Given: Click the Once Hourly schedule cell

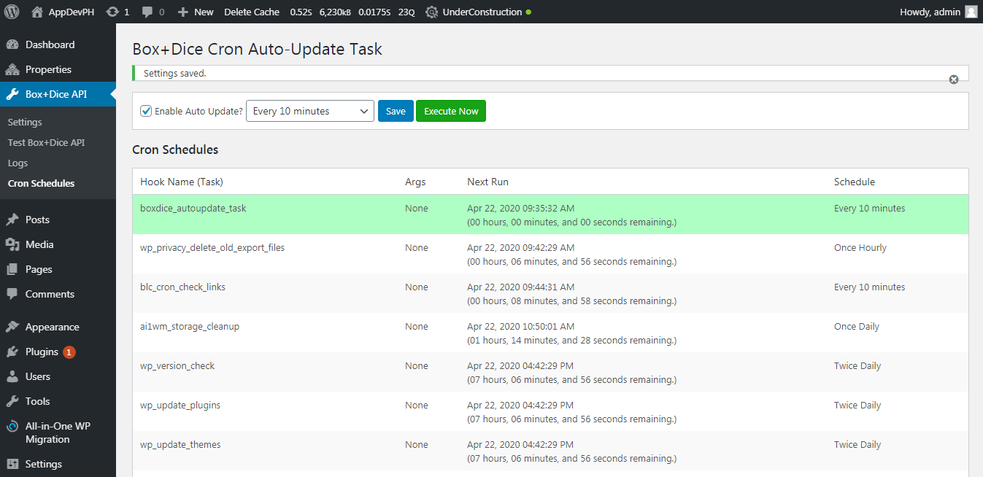Looking at the screenshot, I should pyautogui.click(x=860, y=247).
